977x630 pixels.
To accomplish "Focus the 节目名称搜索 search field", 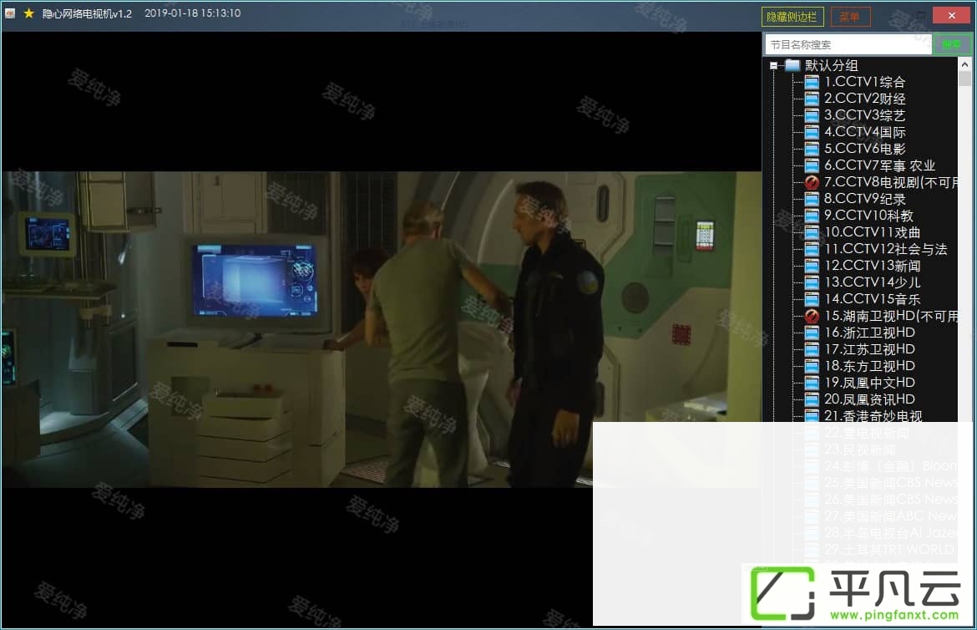I will tap(848, 44).
